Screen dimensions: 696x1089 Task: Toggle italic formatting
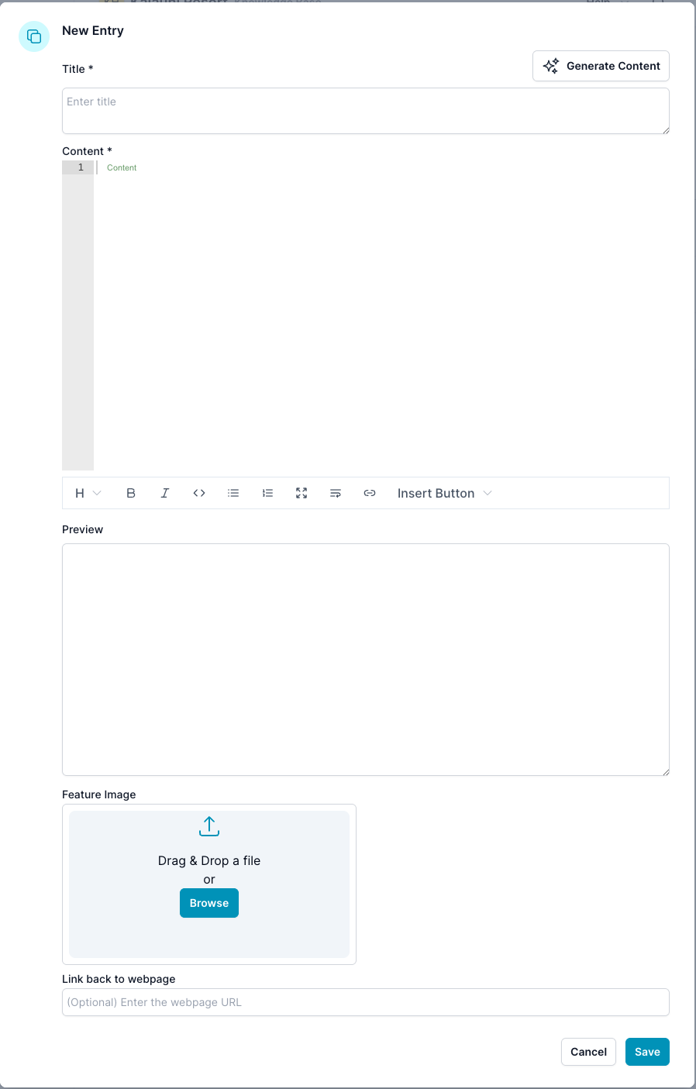[x=165, y=493]
